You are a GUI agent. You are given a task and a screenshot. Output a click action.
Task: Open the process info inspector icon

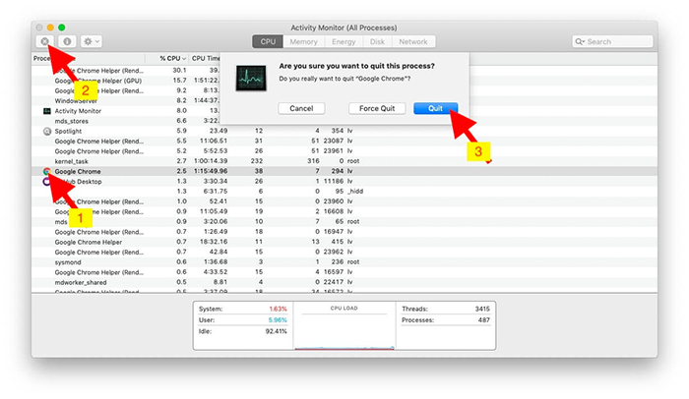point(67,41)
